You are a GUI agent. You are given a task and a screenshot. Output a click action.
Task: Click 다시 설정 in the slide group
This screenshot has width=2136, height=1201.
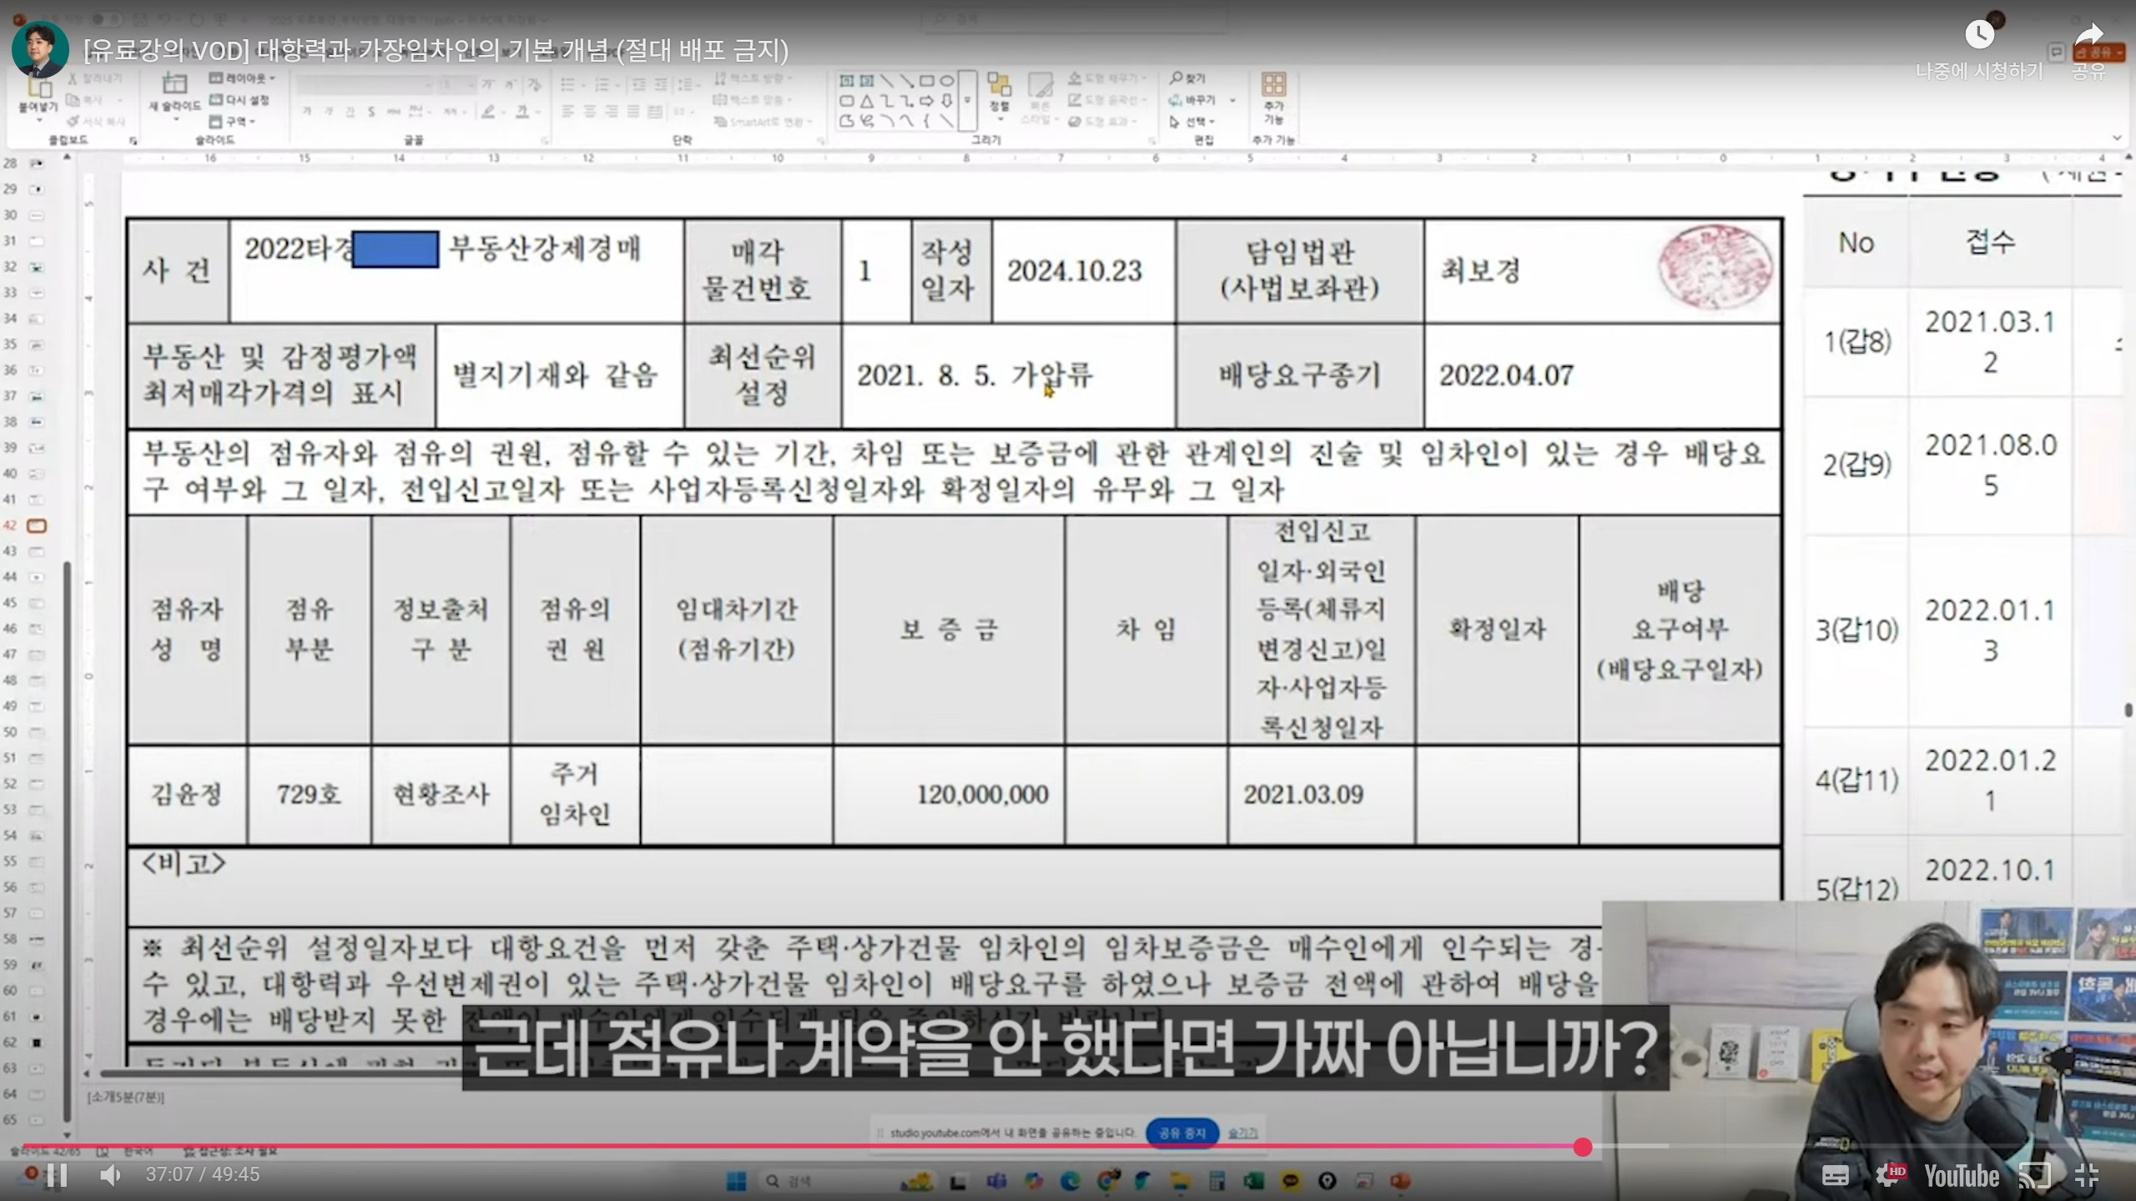[239, 100]
